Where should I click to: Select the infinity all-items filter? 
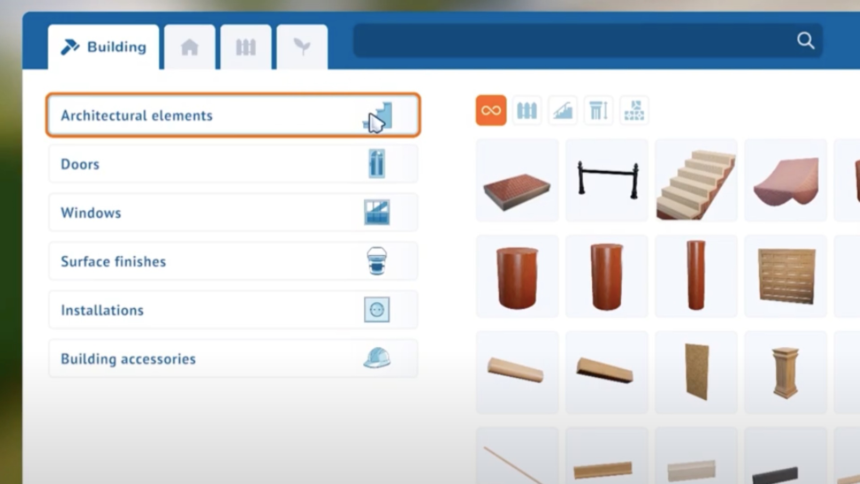[x=491, y=110]
